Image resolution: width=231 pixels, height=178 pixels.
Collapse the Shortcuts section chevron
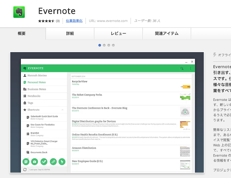click(x=62, y=110)
